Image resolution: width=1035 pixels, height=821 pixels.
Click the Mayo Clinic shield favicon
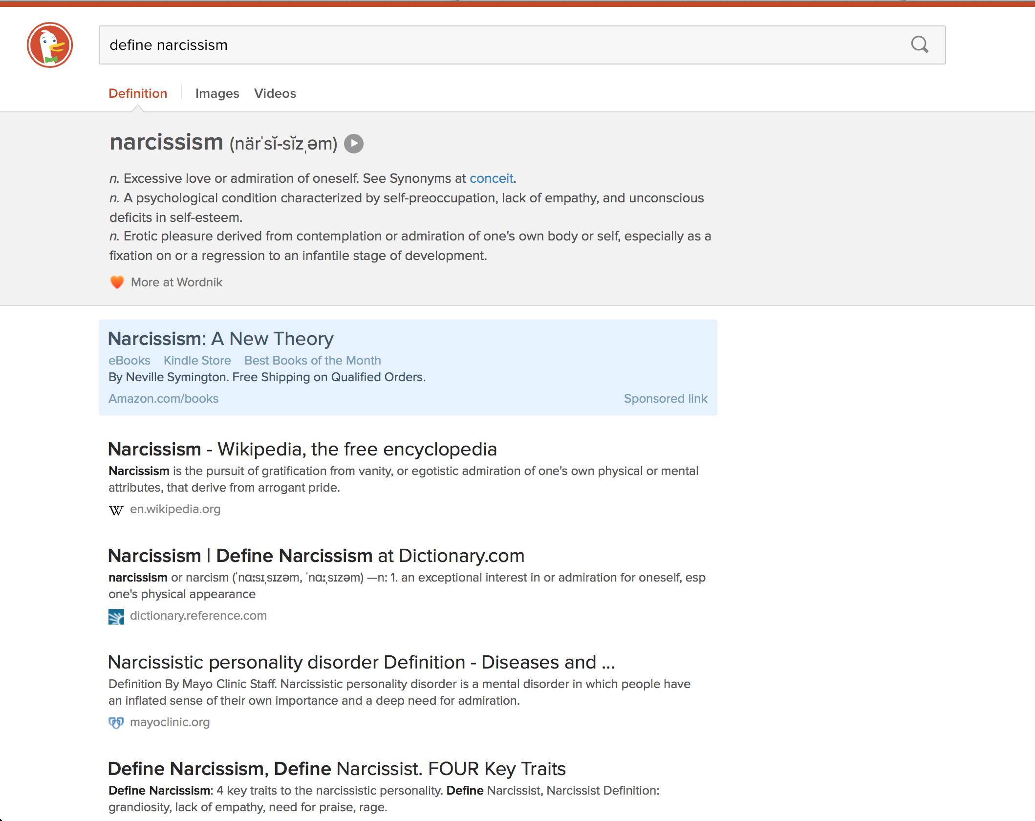[116, 722]
